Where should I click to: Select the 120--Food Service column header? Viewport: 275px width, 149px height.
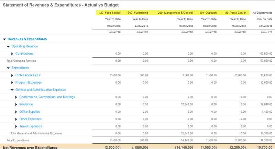point(110,13)
